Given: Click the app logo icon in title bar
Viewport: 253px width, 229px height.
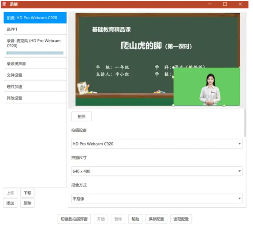Looking at the screenshot, I should point(5,4).
